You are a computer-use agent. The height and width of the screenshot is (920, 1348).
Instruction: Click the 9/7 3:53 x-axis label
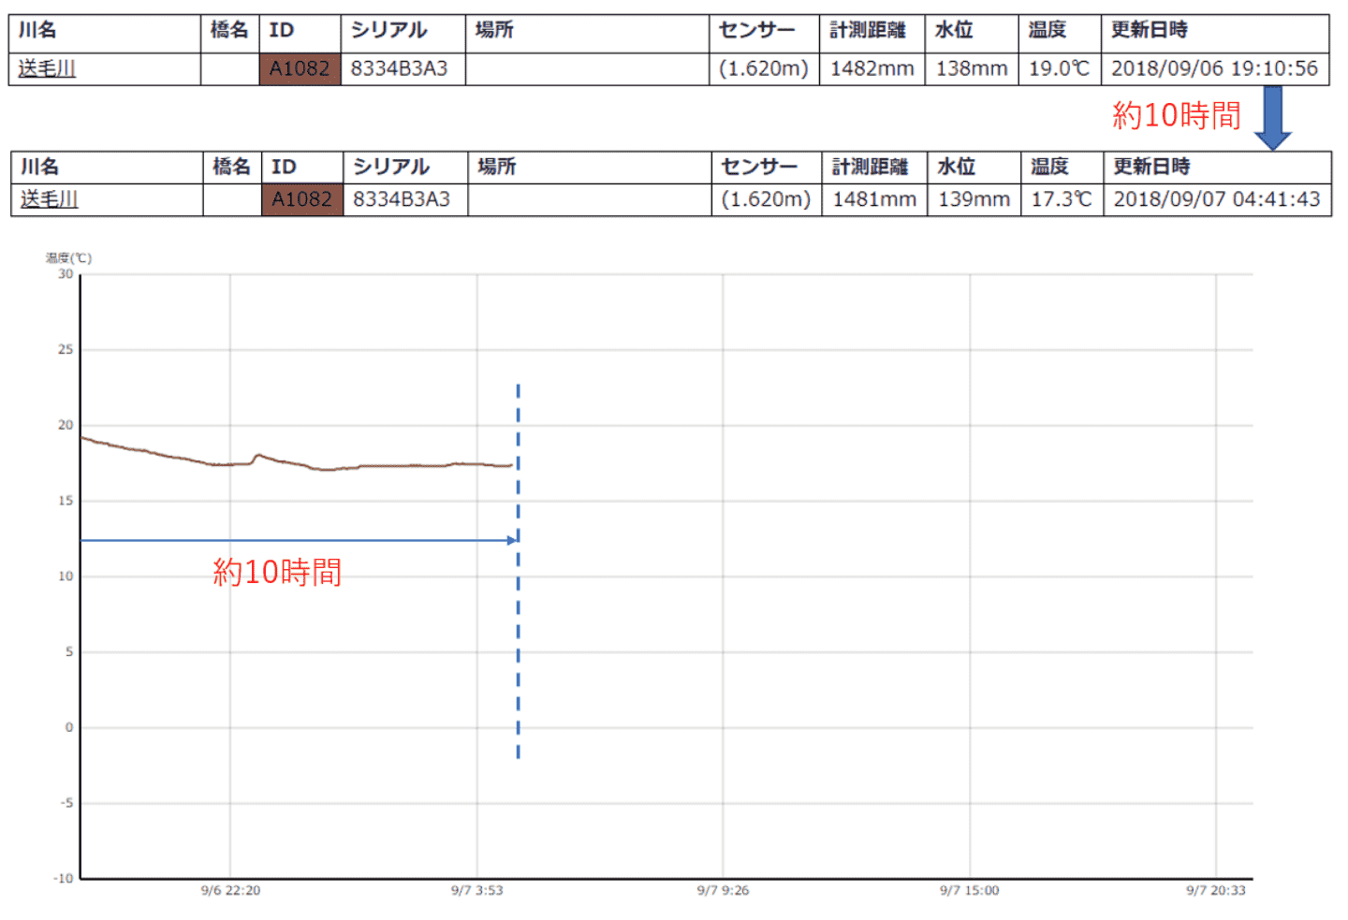click(x=476, y=890)
